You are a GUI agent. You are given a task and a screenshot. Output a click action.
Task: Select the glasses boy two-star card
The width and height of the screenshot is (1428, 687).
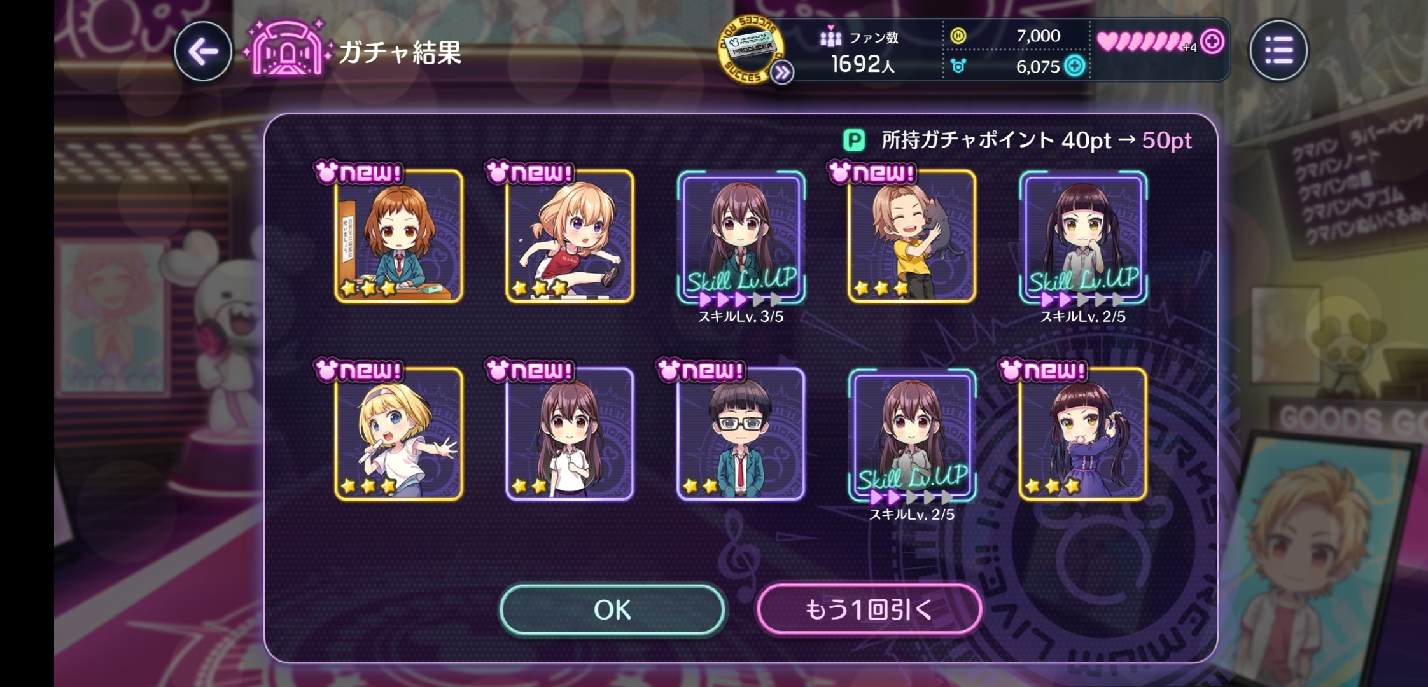tap(741, 434)
